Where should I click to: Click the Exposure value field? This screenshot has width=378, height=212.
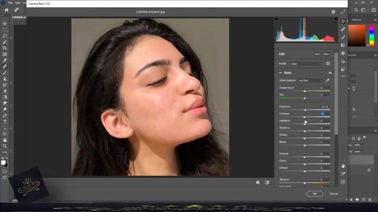tap(325, 107)
